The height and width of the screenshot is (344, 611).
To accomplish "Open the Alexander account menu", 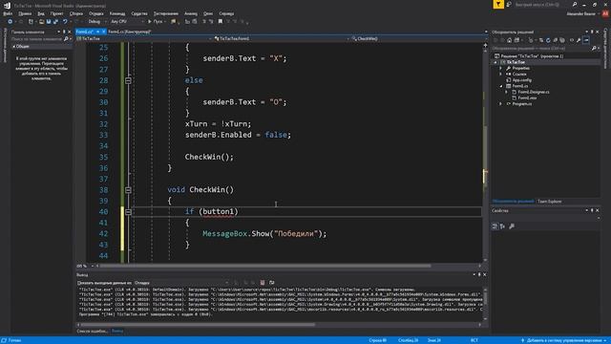I will [x=582, y=13].
